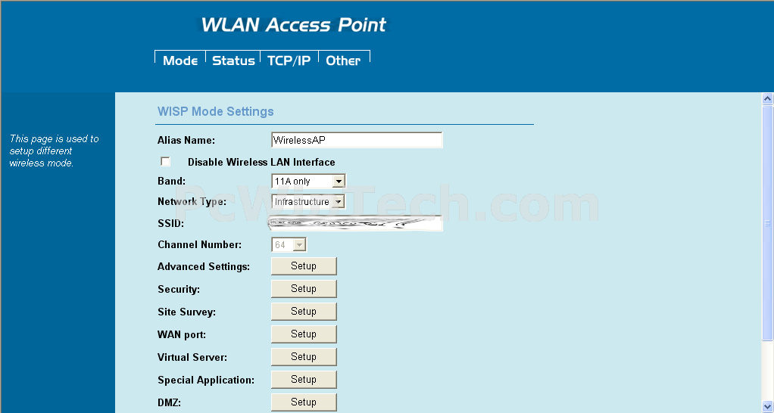Click Setup button for WAN port

coord(304,334)
